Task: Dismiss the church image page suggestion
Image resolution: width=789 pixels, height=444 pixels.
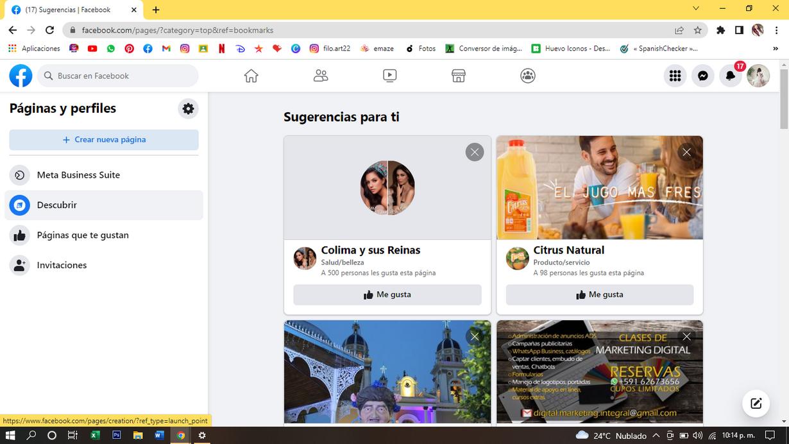Action: (475, 337)
